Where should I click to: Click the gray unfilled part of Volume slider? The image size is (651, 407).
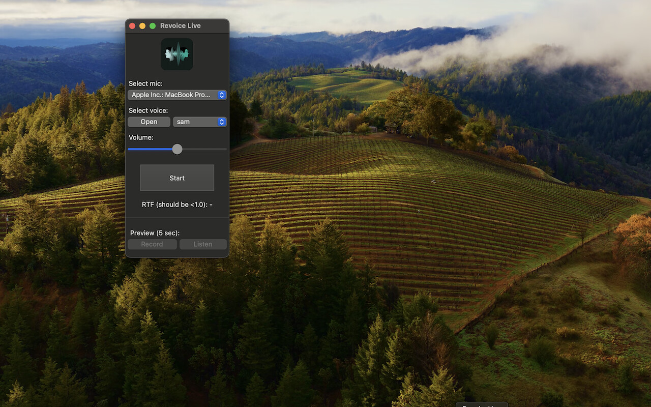(x=204, y=149)
